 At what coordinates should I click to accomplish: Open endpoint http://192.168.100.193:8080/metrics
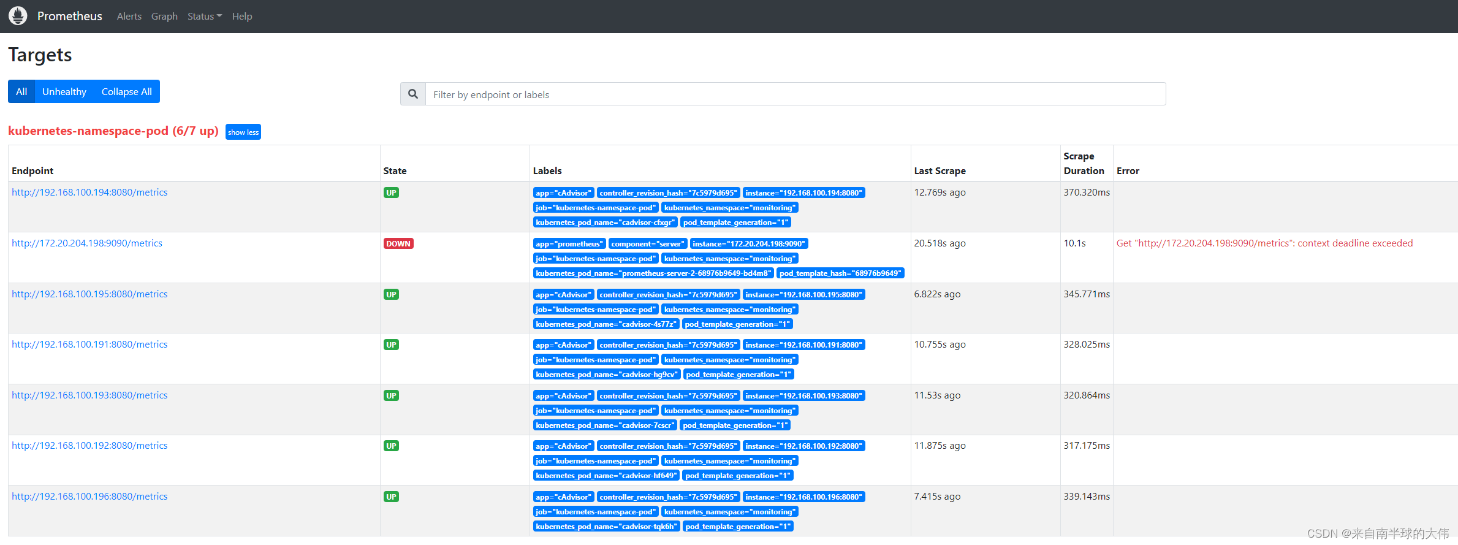(89, 395)
